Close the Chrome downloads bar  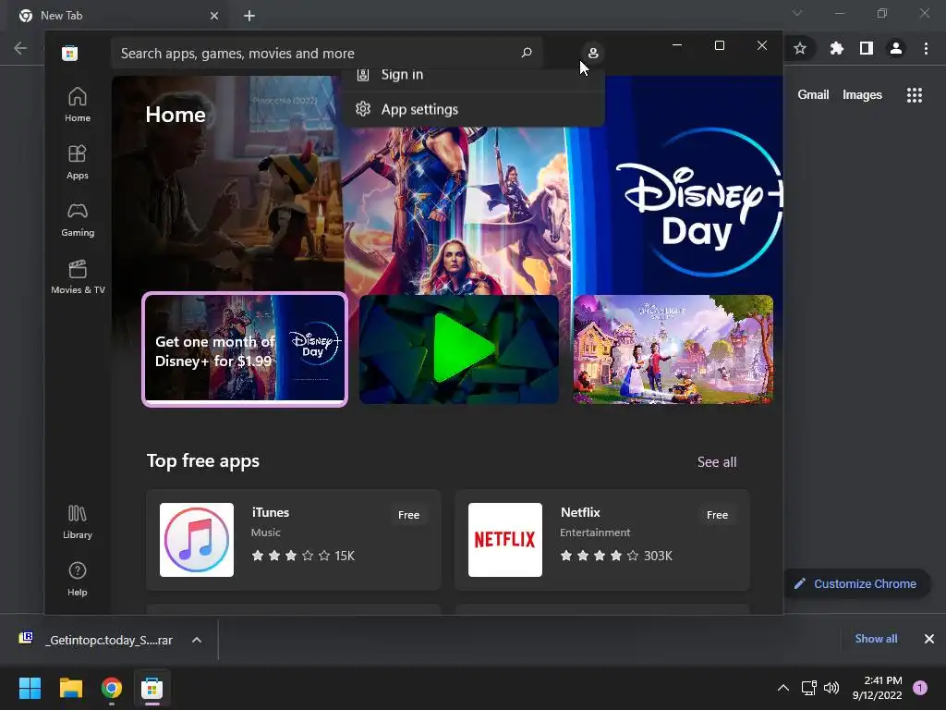coord(929,639)
